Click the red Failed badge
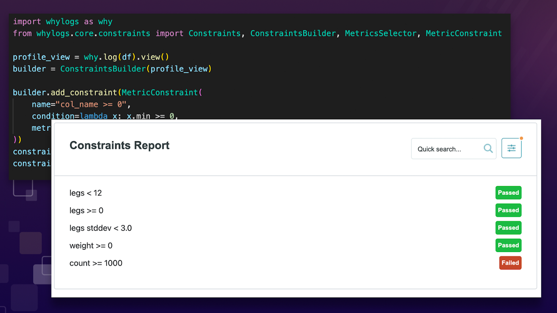Image resolution: width=557 pixels, height=313 pixels. click(510, 263)
